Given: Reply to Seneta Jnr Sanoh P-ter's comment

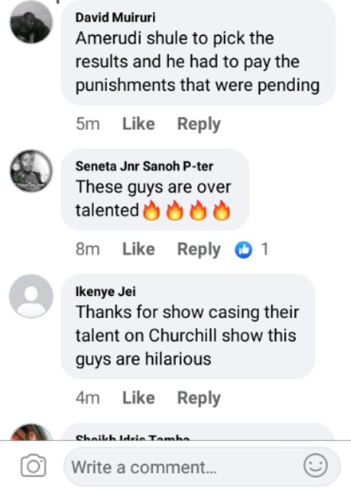Looking at the screenshot, I should coord(199,249).
